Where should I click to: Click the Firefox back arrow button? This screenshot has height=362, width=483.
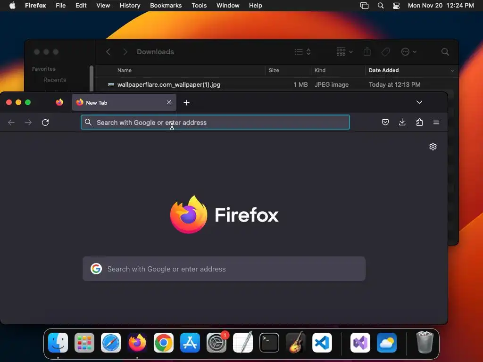click(11, 123)
